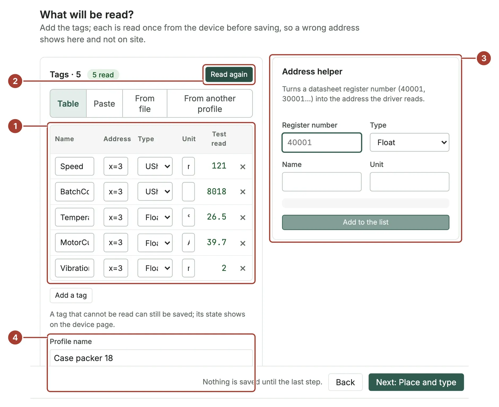Click the 8018 test read value
Viewport: 499px width, 407px height.
coord(217,191)
